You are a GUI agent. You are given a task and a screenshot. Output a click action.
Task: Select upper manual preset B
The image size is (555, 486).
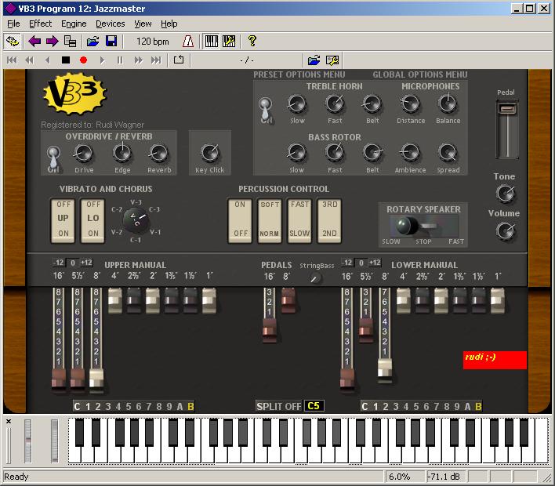click(190, 407)
